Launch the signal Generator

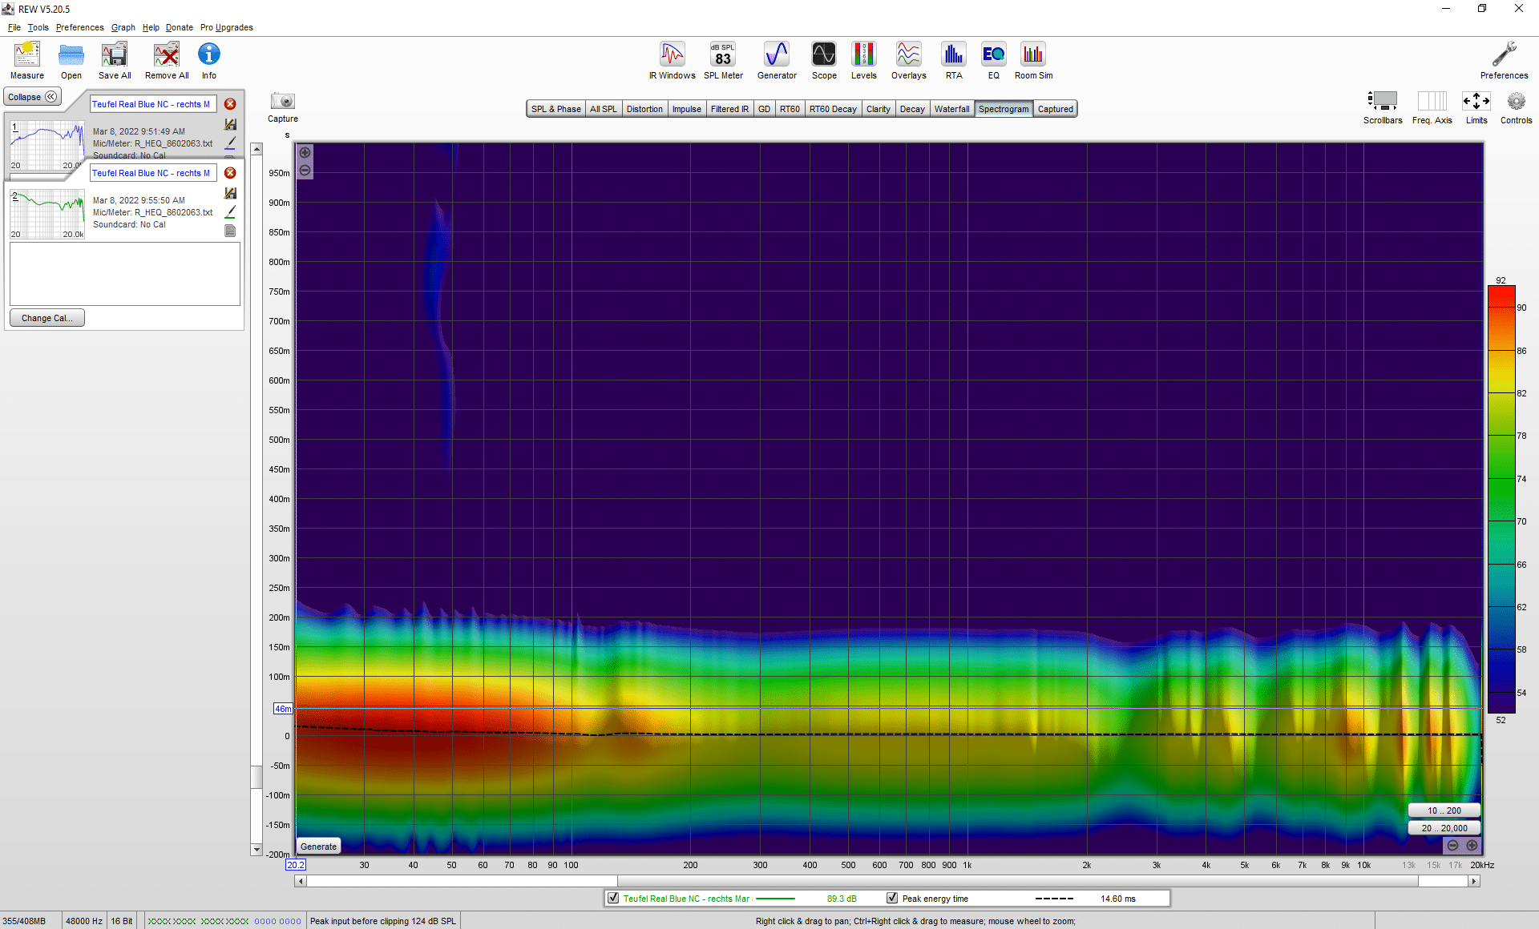pos(777,60)
